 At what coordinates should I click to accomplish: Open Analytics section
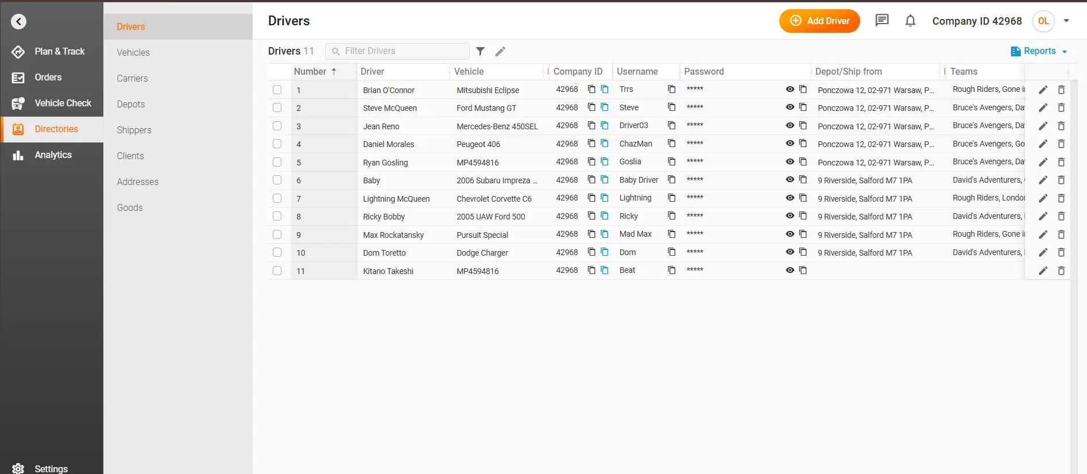[52, 155]
